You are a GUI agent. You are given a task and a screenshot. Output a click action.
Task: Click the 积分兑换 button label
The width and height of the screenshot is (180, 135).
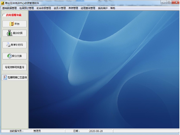coord(17,56)
